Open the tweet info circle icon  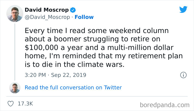183,75
